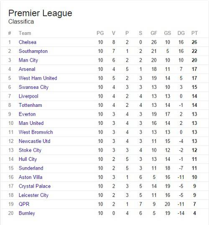
Task: Click the Man City team name
Action: pos(28,60)
